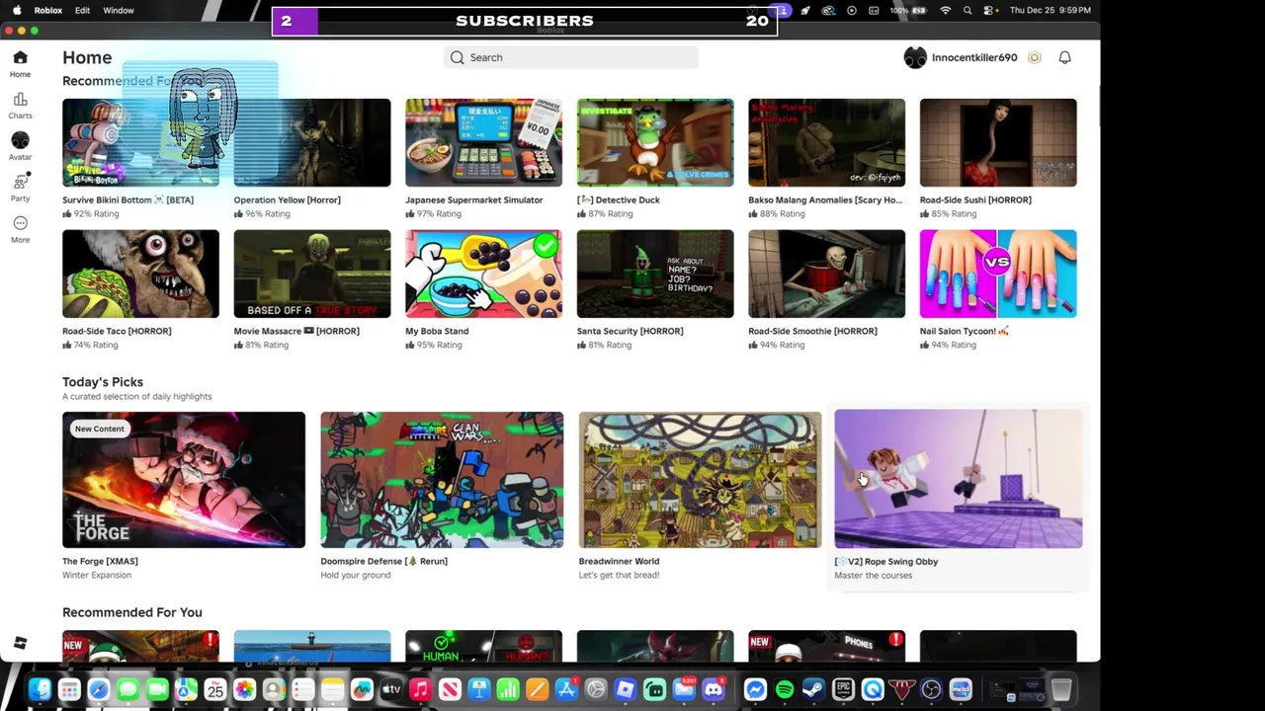Click the Recommended For You heading
1265x711 pixels.
click(x=132, y=612)
